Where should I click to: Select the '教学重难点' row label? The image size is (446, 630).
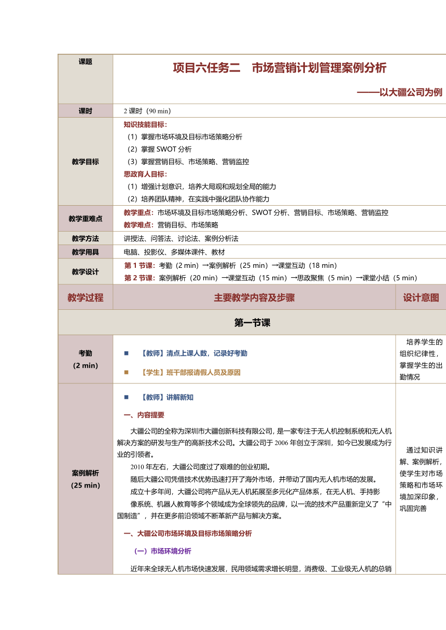(x=86, y=219)
